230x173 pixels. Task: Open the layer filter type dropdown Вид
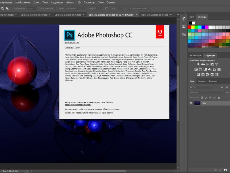200,87
